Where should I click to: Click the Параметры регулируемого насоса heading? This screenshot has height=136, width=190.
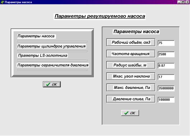[100, 17]
